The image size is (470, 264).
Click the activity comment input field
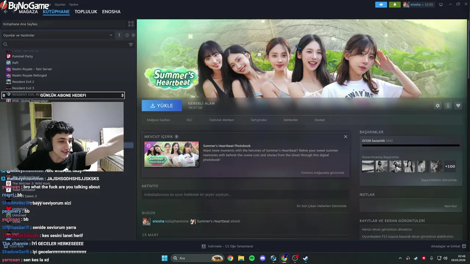click(245, 195)
